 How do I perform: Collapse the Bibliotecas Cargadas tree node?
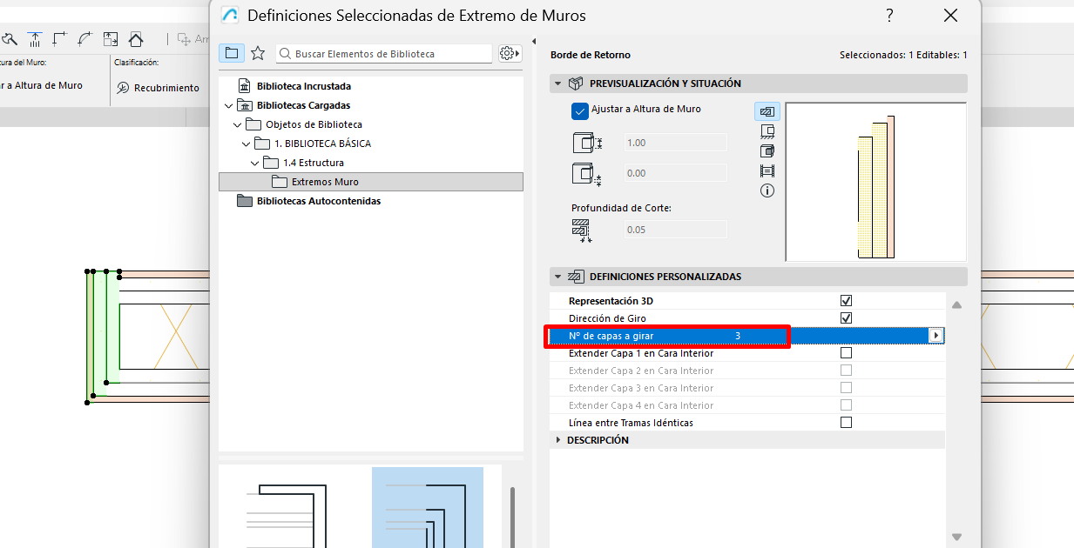pos(229,105)
